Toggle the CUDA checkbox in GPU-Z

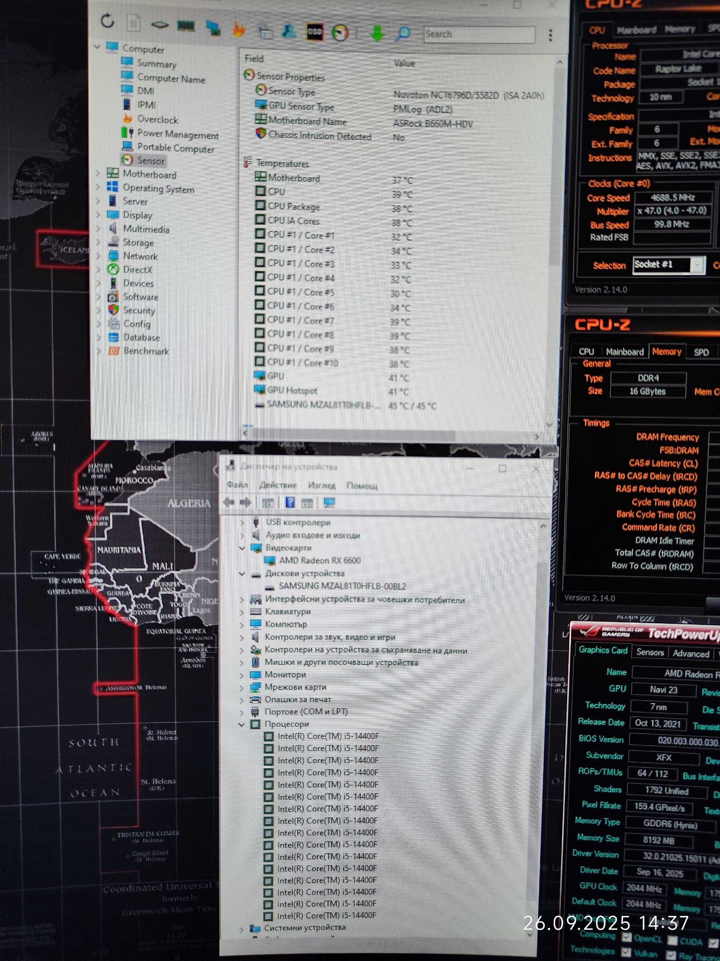pos(672,940)
